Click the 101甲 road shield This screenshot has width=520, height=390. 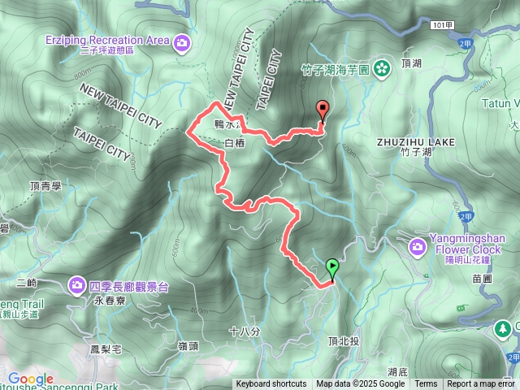pos(442,25)
